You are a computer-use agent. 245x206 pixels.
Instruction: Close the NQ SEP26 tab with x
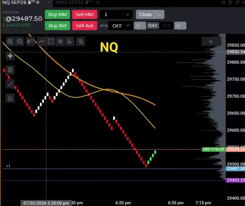[x=49, y=2]
